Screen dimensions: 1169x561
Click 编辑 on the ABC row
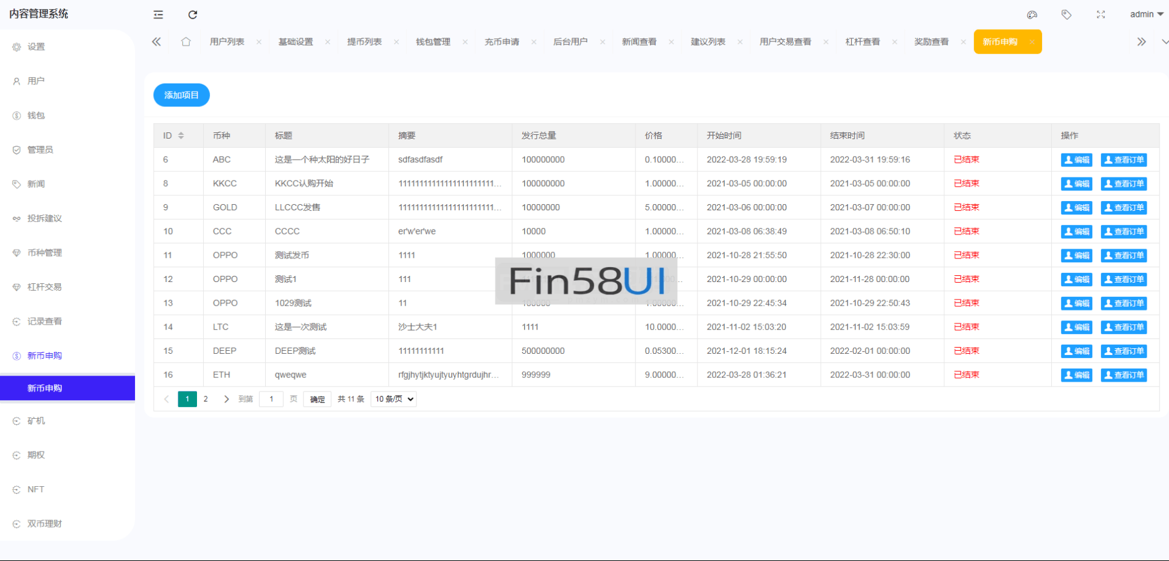[1076, 159]
